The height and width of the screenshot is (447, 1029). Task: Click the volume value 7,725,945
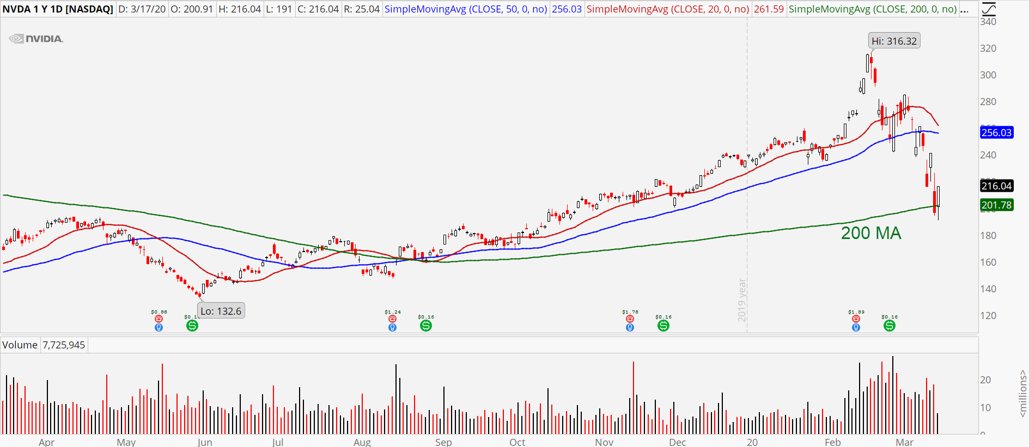(x=64, y=345)
